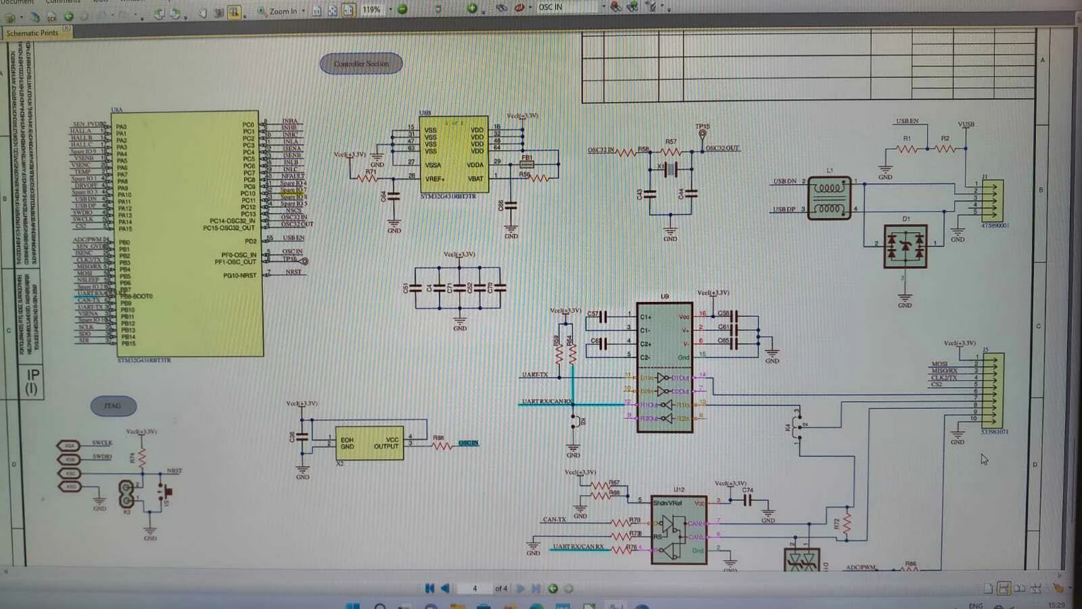Click the page number input field
Viewport: 1082px width, 609px height.
[475, 588]
